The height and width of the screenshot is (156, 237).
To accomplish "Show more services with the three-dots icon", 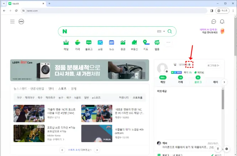I will (169, 42).
